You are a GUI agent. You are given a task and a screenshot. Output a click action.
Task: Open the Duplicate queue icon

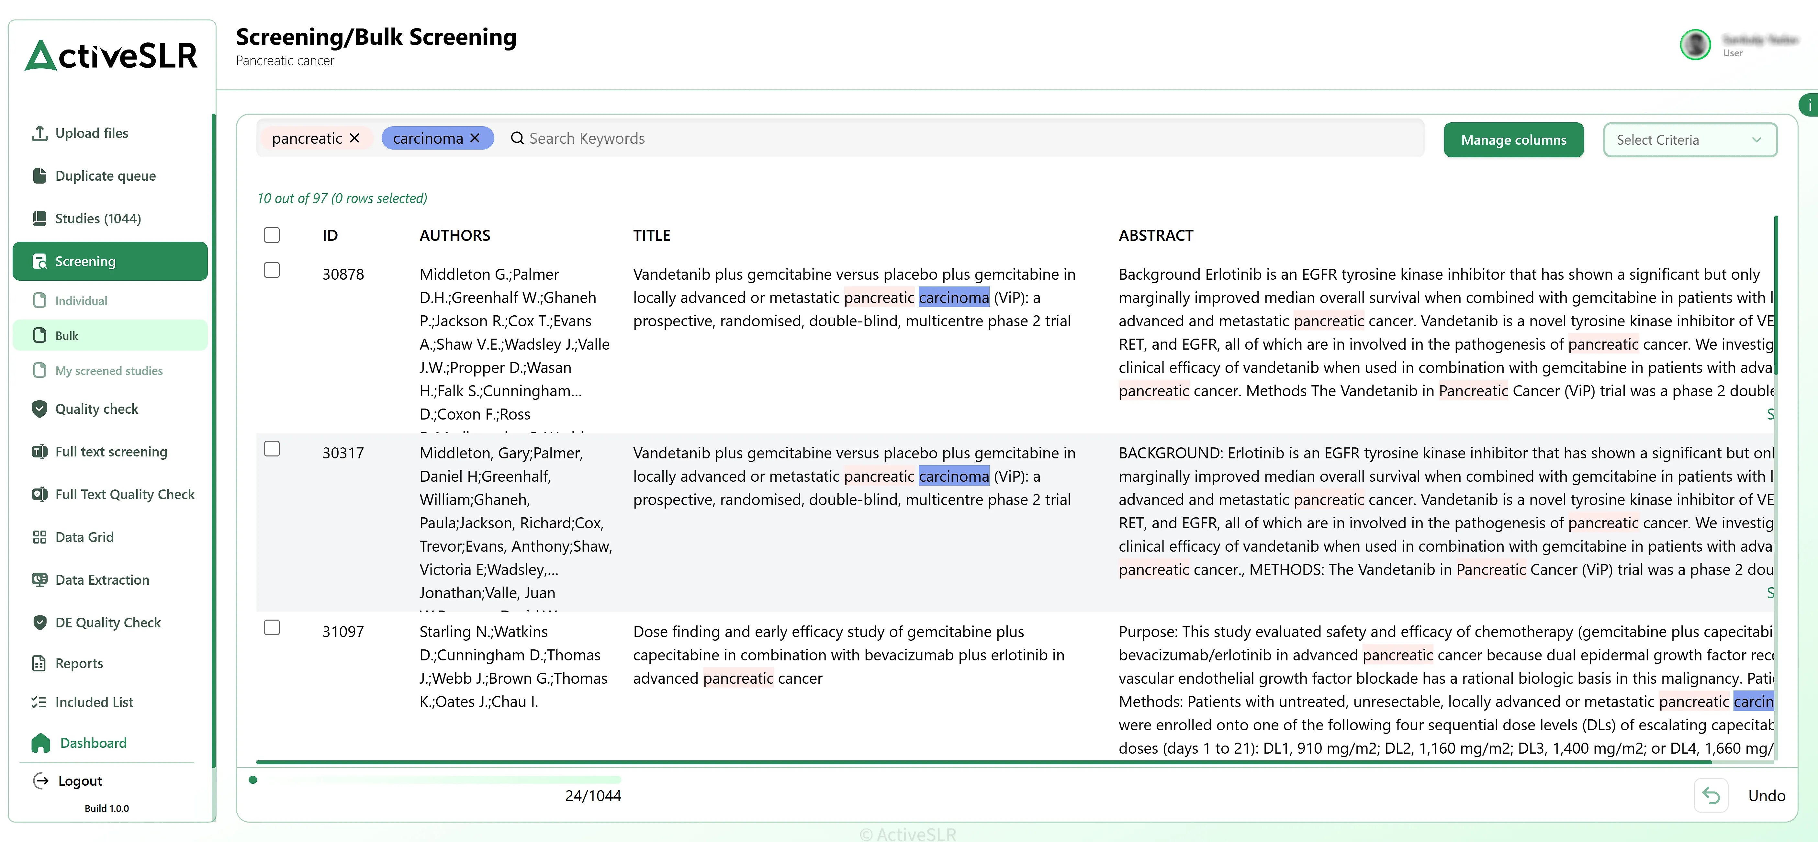tap(39, 176)
